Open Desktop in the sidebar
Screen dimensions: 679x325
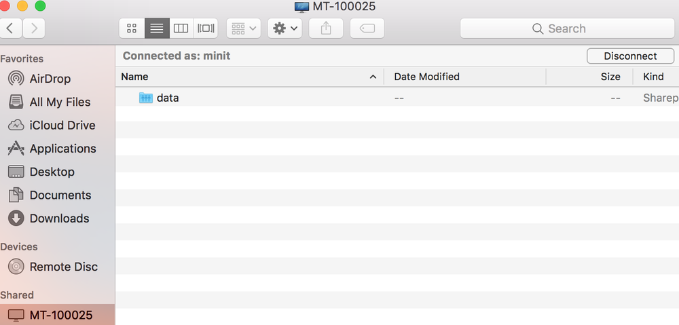click(x=57, y=172)
